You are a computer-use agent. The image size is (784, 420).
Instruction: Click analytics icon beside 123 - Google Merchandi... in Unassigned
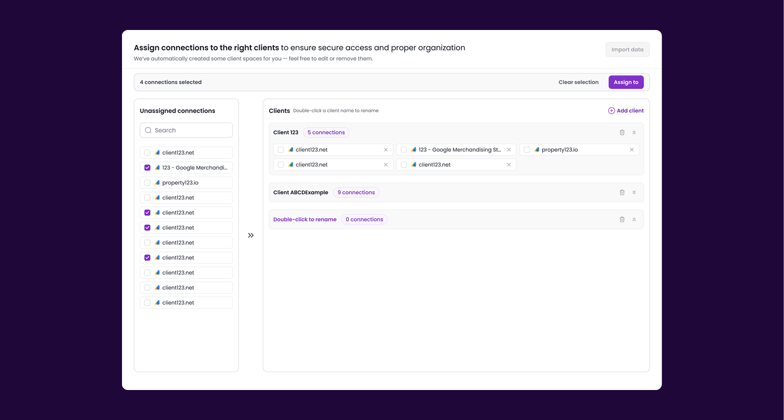coord(157,167)
